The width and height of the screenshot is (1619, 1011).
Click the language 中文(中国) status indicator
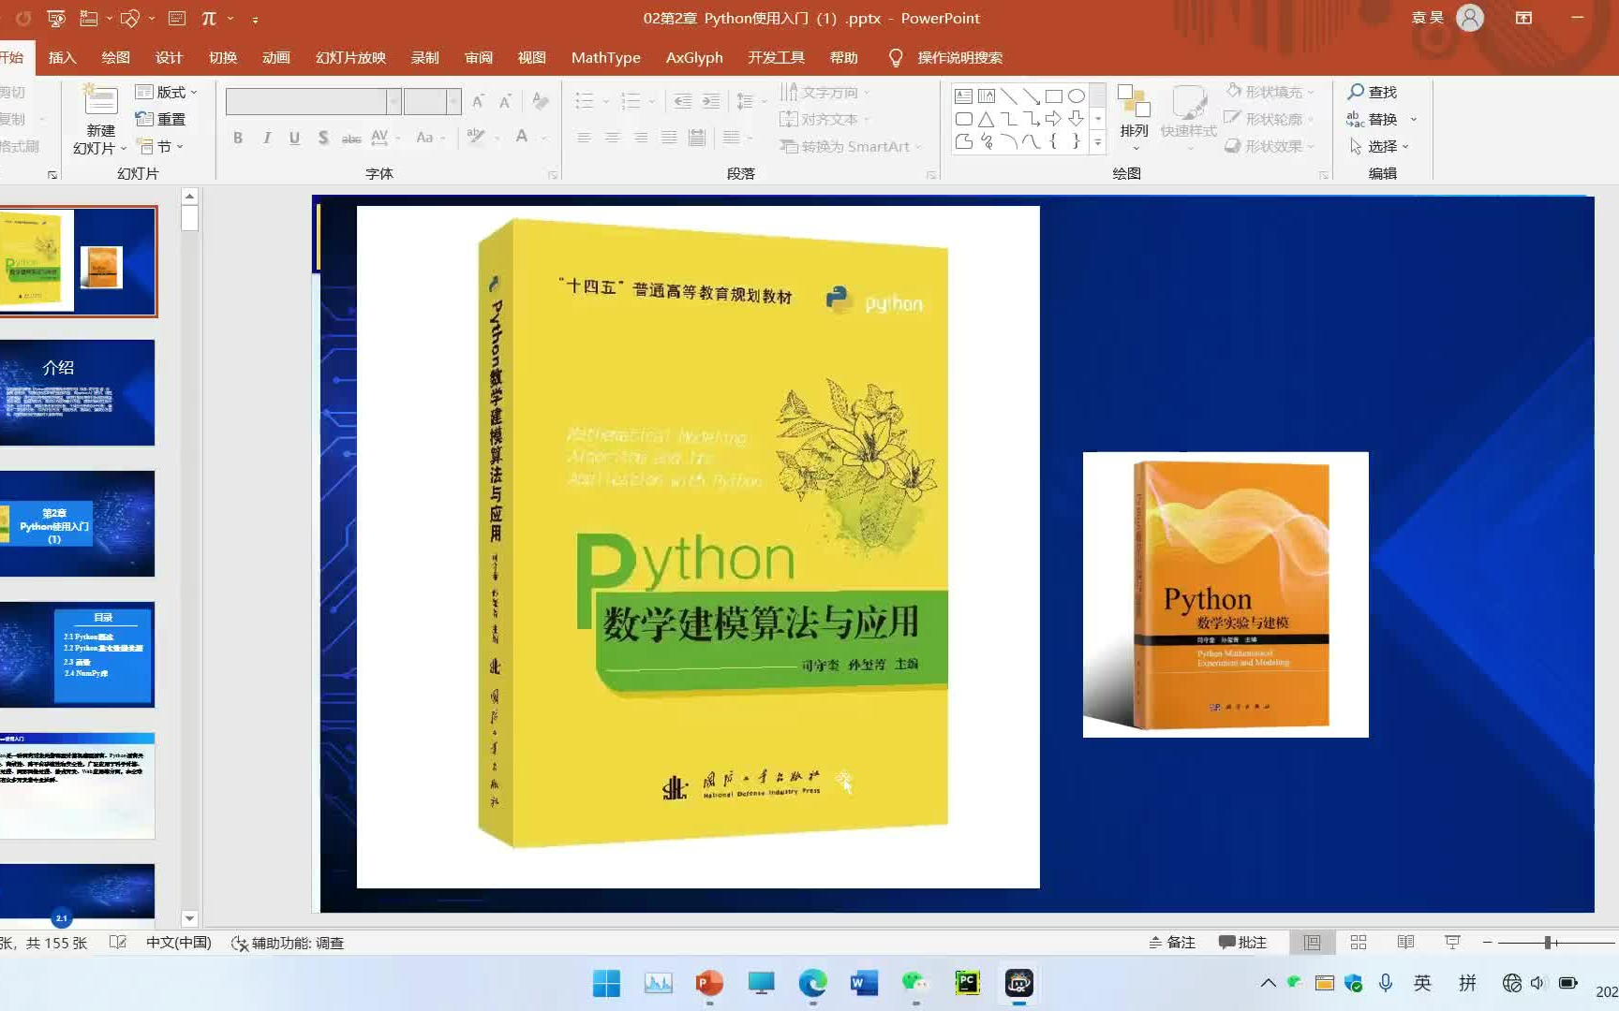pyautogui.click(x=178, y=943)
